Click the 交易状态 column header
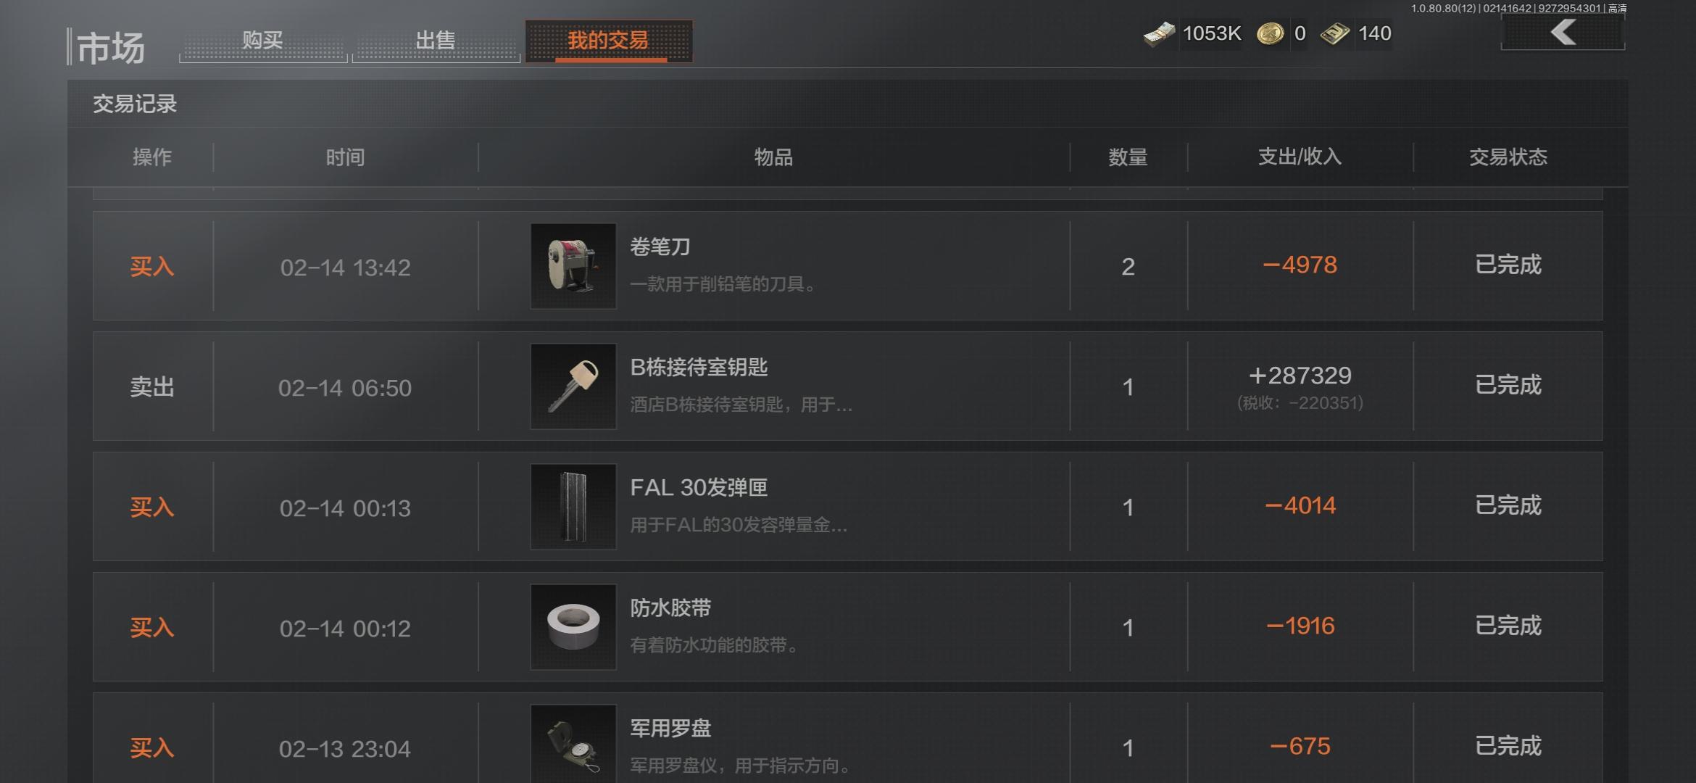The image size is (1696, 783). pos(1508,157)
